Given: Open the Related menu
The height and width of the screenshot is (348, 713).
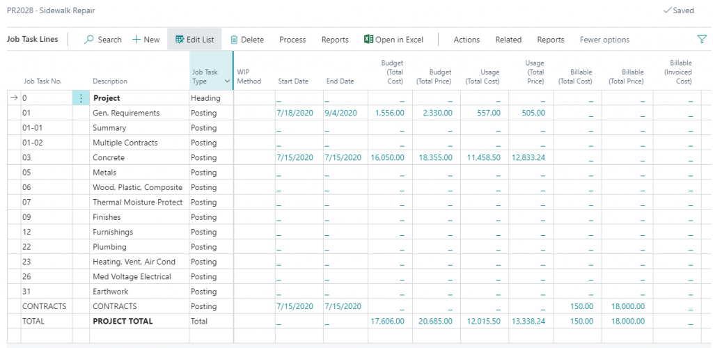Looking at the screenshot, I should (508, 40).
